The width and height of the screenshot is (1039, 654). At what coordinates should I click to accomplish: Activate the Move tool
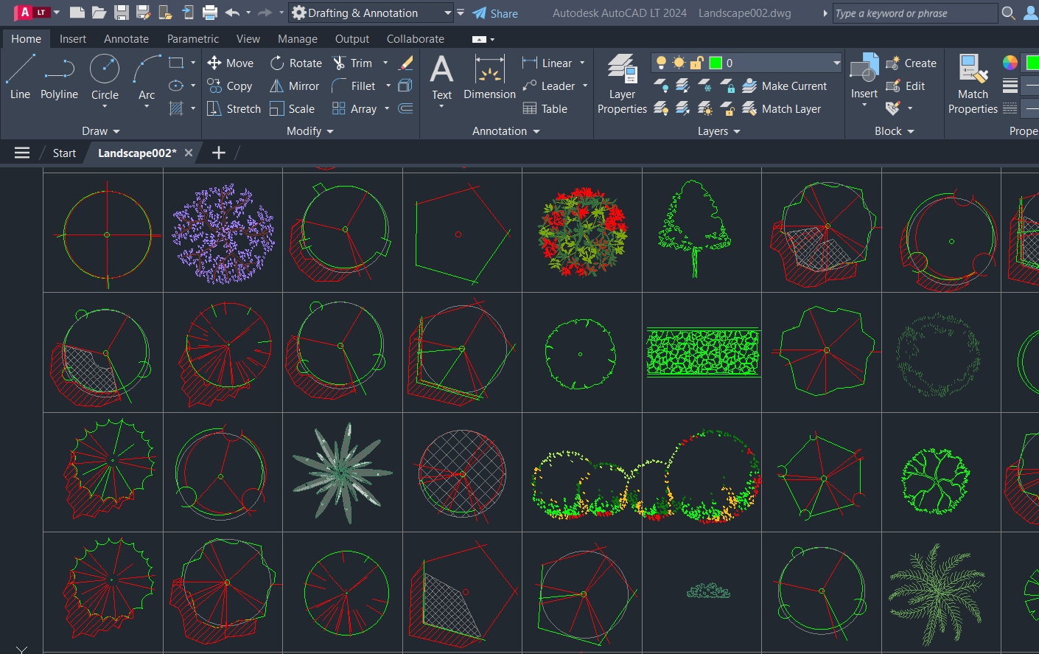point(231,63)
